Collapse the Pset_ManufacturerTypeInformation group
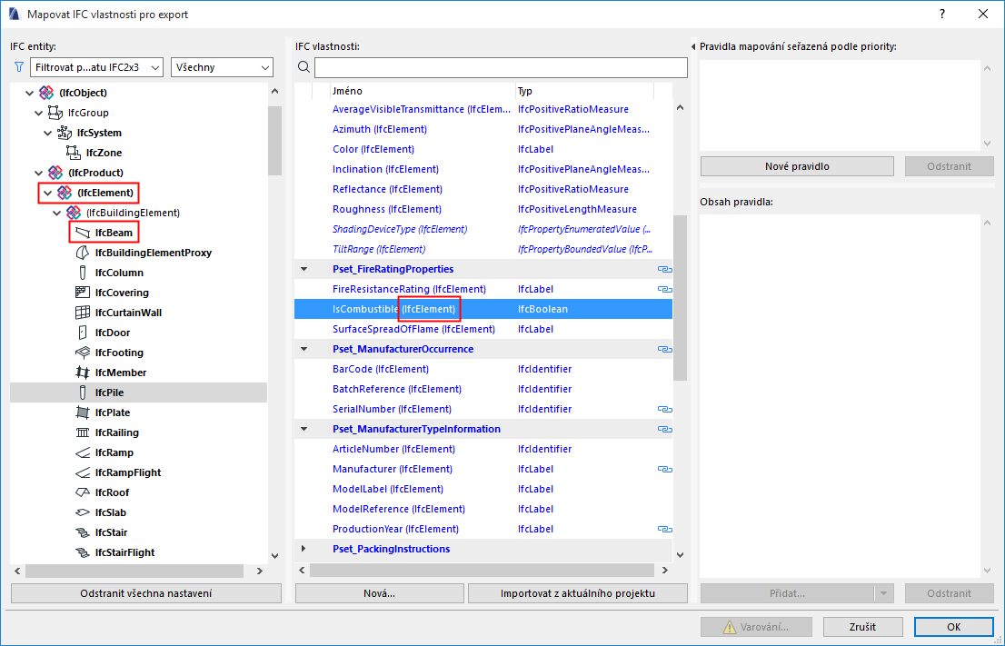Image resolution: width=1005 pixels, height=646 pixels. click(x=303, y=430)
